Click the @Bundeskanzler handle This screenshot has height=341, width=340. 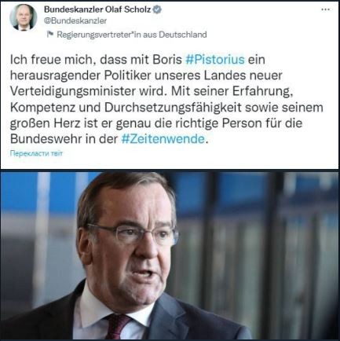75,21
